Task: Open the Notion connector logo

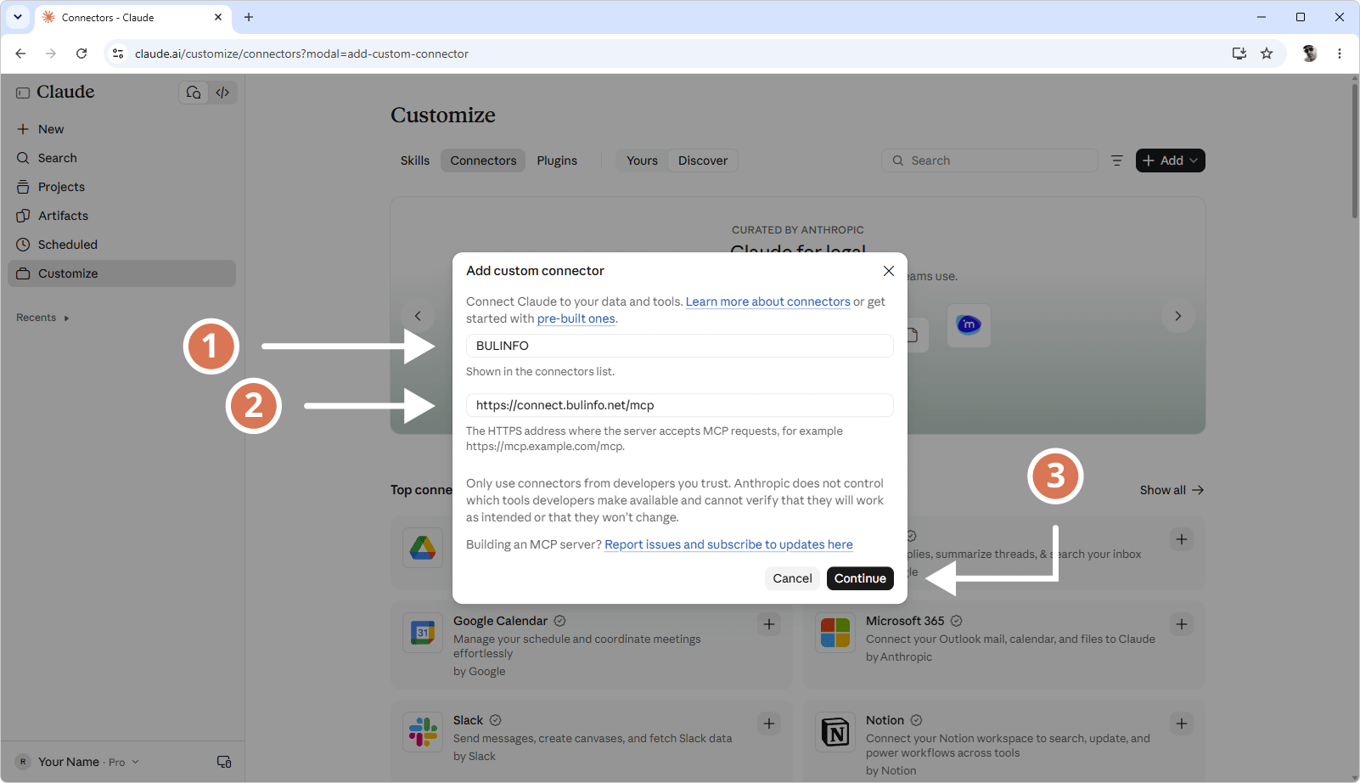Action: point(835,732)
